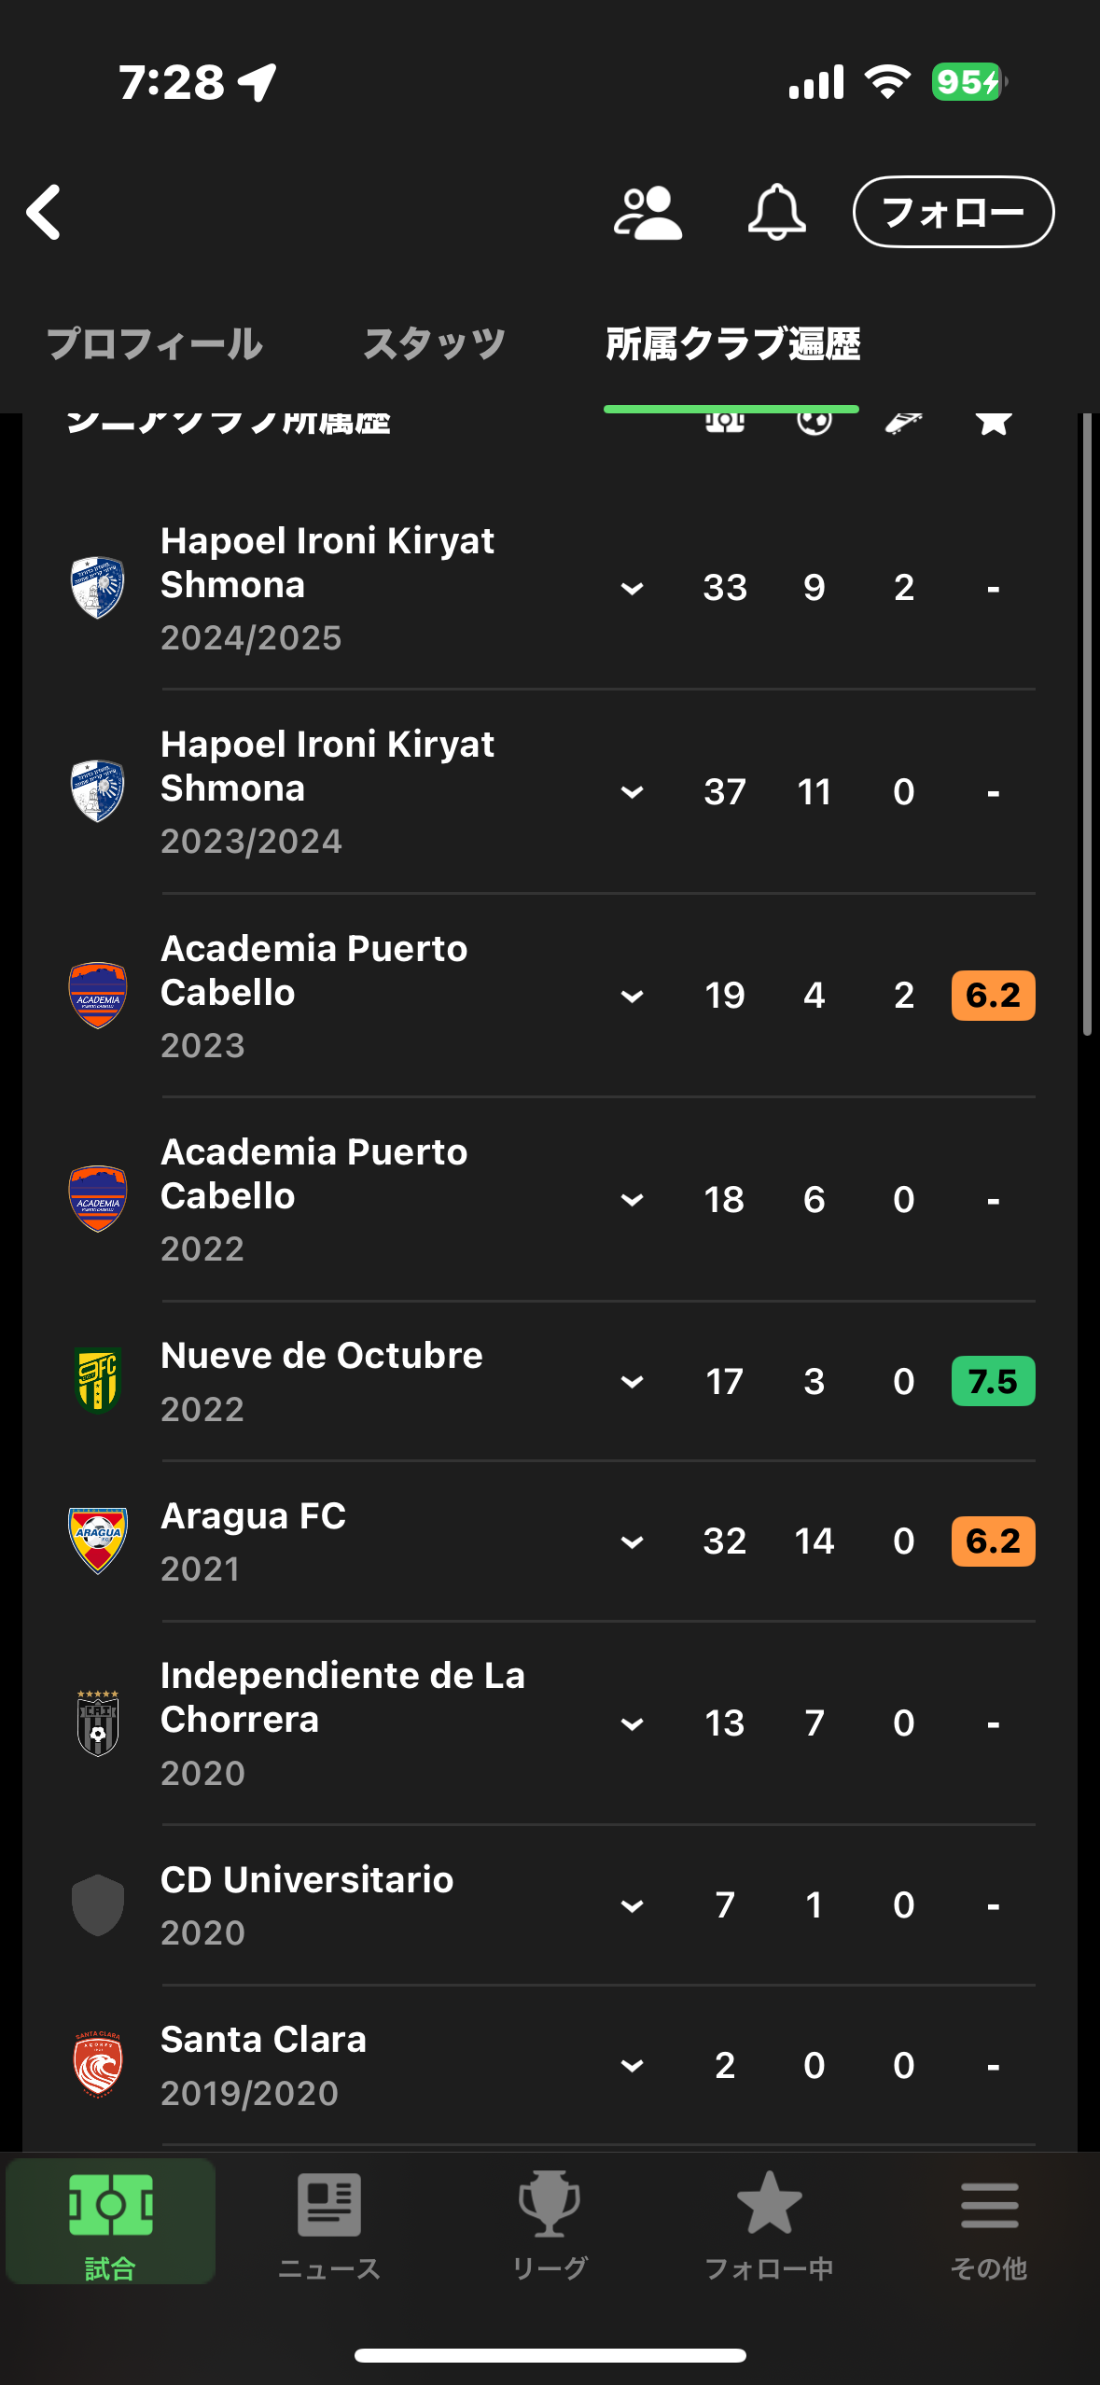Expand the Aragua FC 2021 row
Image resolution: width=1100 pixels, height=2385 pixels.
click(632, 1541)
